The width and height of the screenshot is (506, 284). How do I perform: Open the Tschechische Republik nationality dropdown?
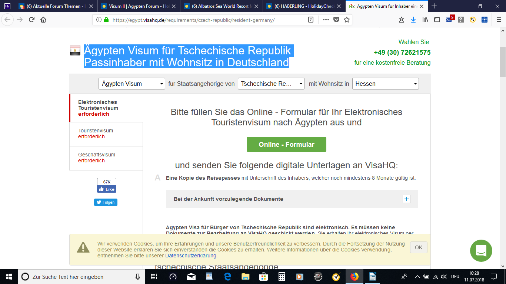271,84
